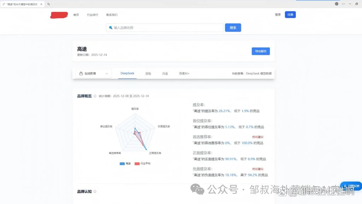362x204 pixels.
Task: Click the radar chart plot area
Action: [135, 132]
